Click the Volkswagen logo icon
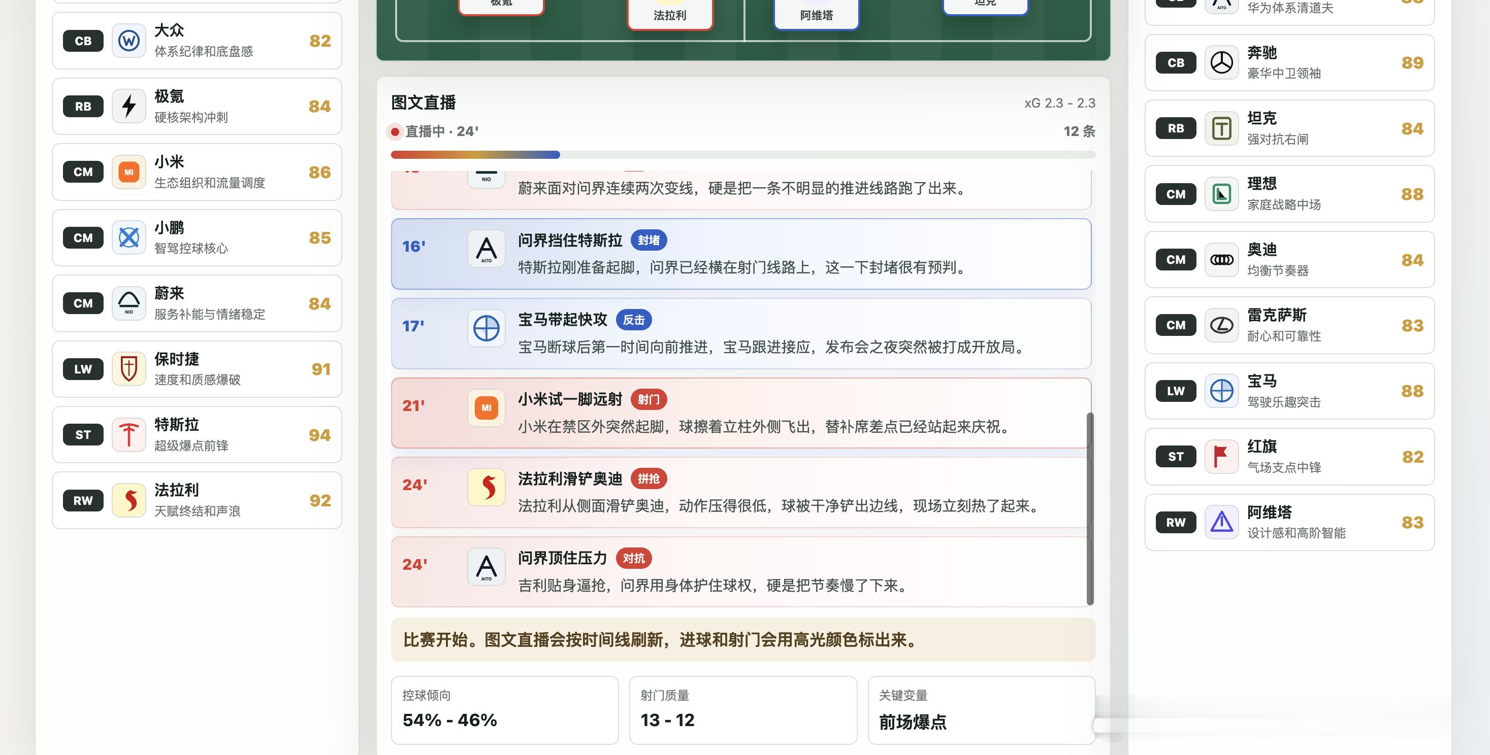 pos(128,41)
